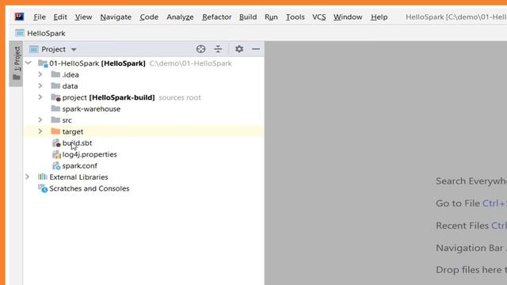The height and width of the screenshot is (285, 507).
Task: Open the Code menu
Action: pyautogui.click(x=149, y=17)
